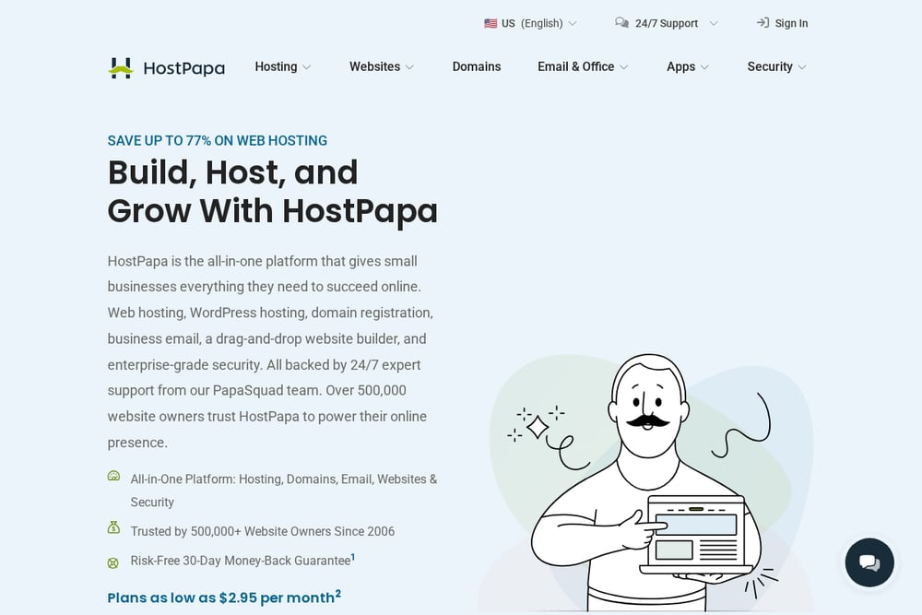Image resolution: width=922 pixels, height=615 pixels.
Task: Click 'Trusted by 500,000+ Website Owners Since 2006'
Action: tap(262, 531)
